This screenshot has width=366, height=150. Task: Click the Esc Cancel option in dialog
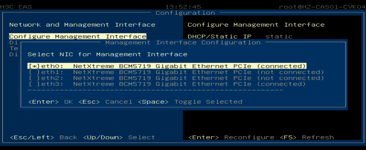tap(105, 102)
